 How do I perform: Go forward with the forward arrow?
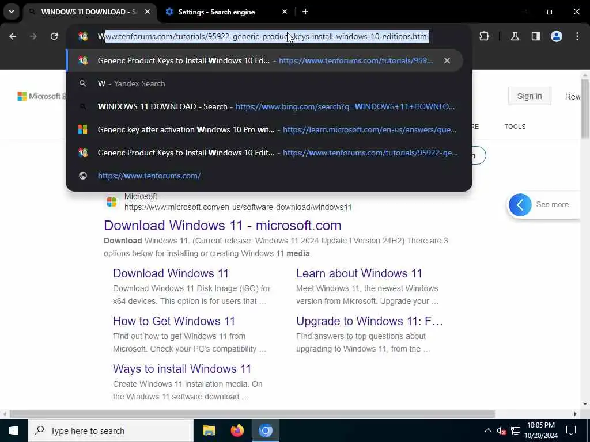pos(33,36)
